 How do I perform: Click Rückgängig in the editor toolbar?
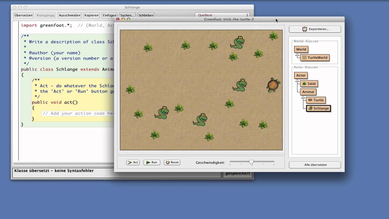point(46,15)
